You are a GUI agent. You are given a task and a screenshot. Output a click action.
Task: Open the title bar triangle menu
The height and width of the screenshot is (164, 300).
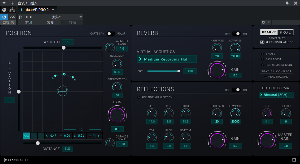[x=4, y=3]
